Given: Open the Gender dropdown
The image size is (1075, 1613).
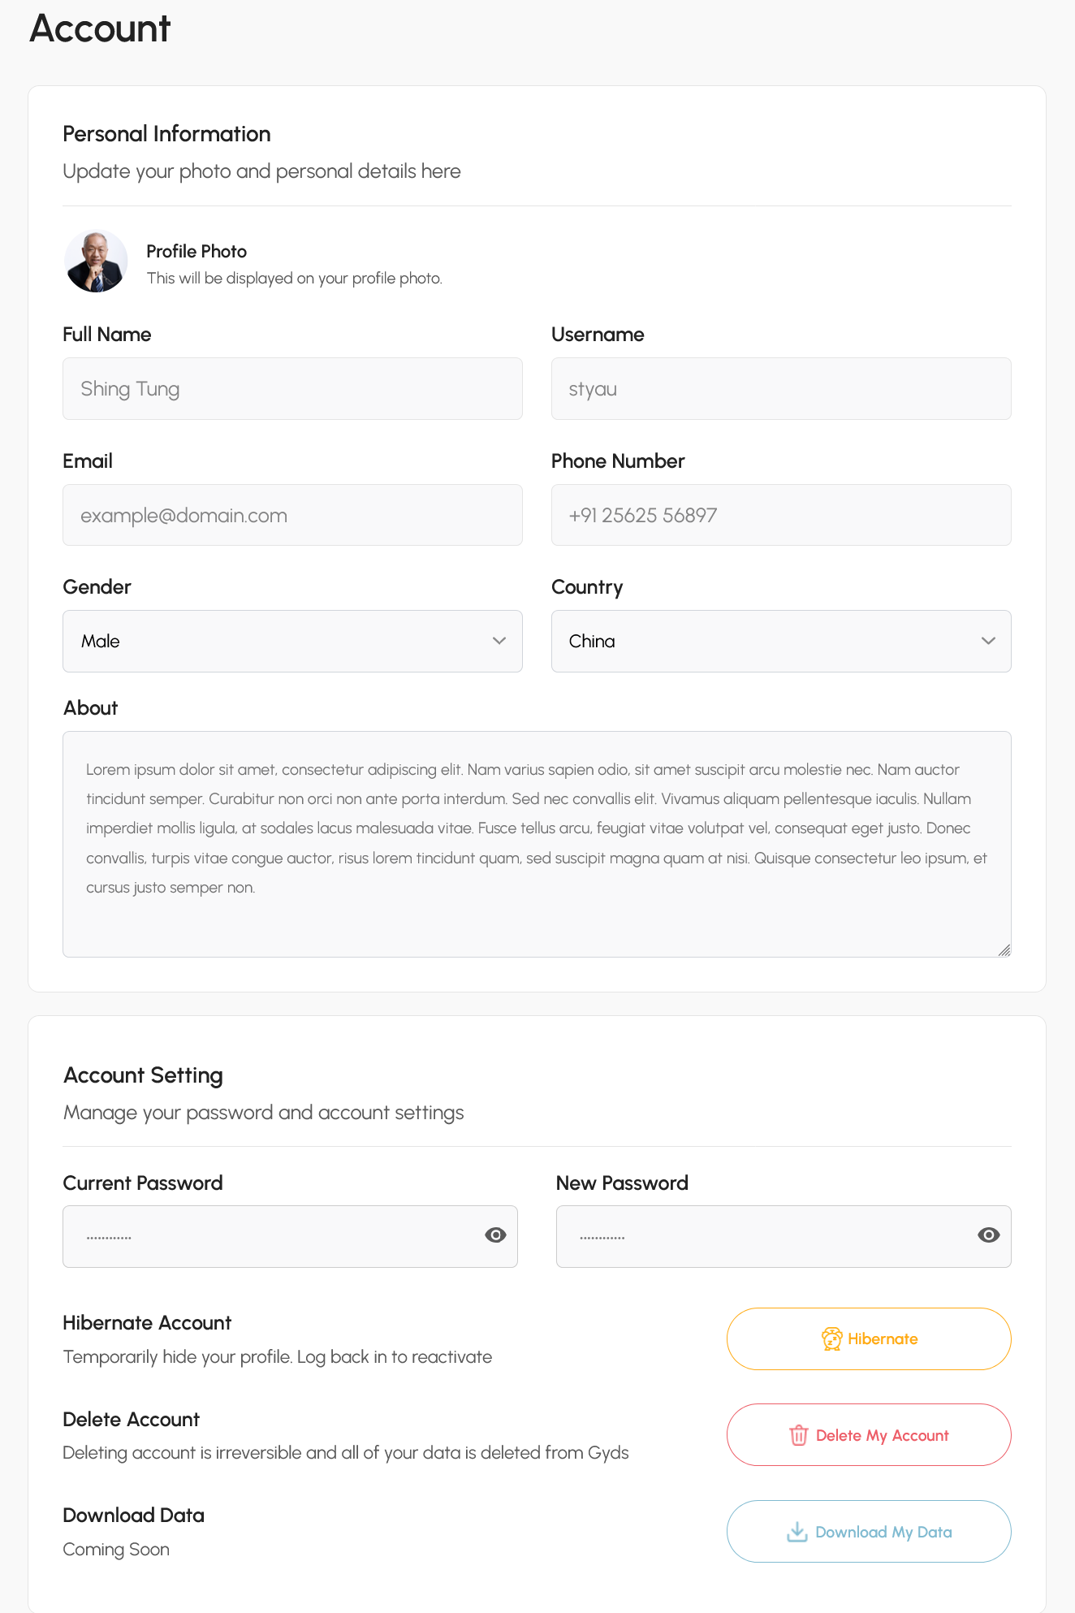Looking at the screenshot, I should [x=292, y=641].
